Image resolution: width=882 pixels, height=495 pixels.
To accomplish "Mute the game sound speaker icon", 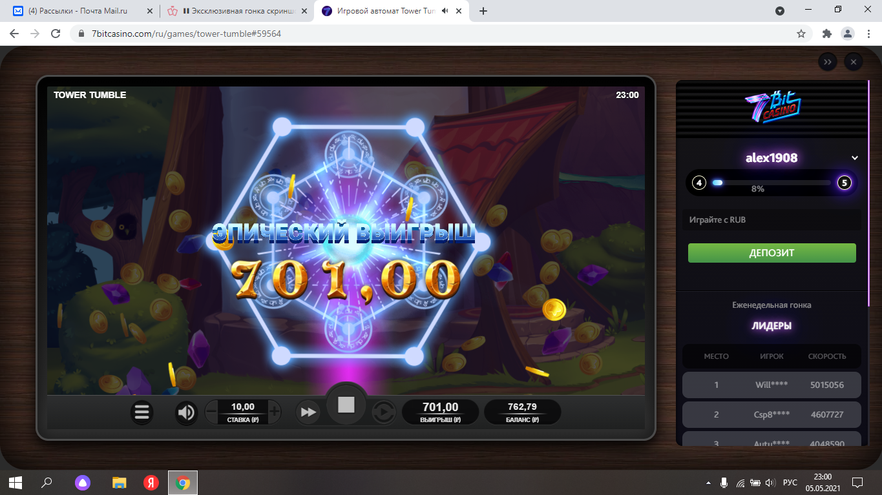I will 187,412.
